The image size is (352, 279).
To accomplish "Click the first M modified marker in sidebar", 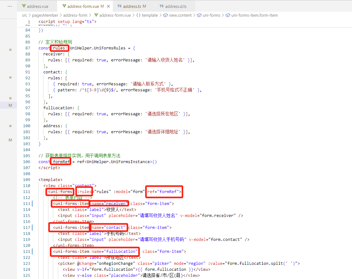I will [10, 105].
